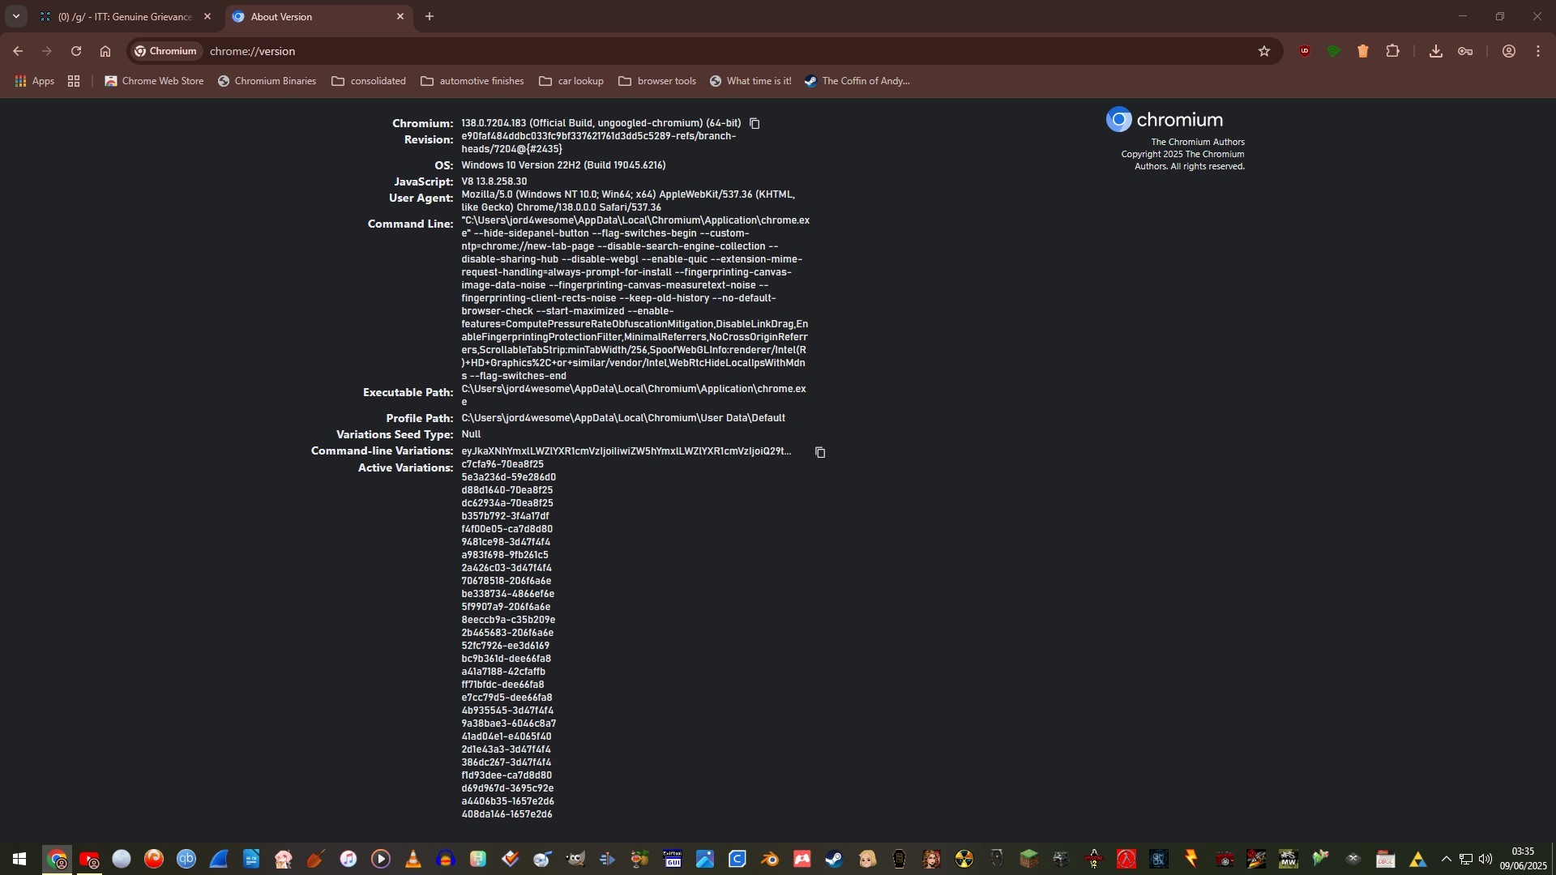The width and height of the screenshot is (1556, 875).
Task: Open the Downloads toolbar icon
Action: [1435, 51]
